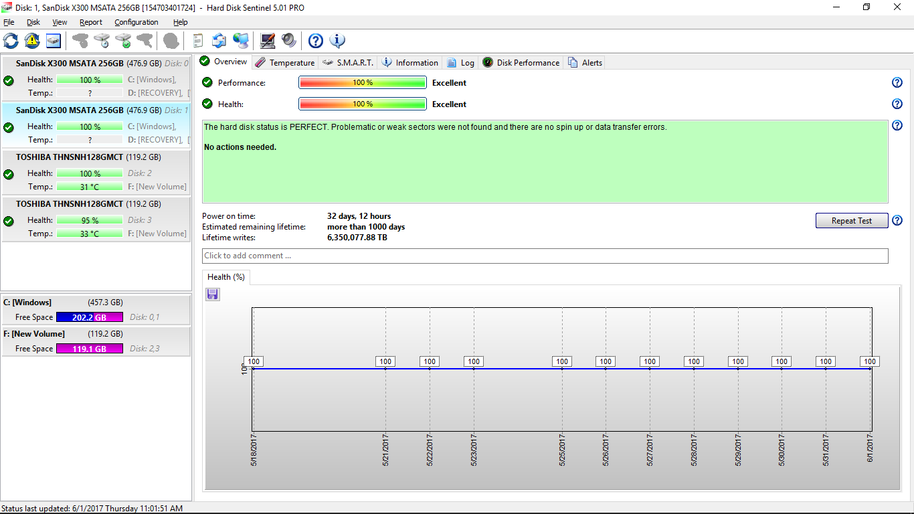Click the comment input field
Viewport: 914px width, 514px height.
(545, 256)
